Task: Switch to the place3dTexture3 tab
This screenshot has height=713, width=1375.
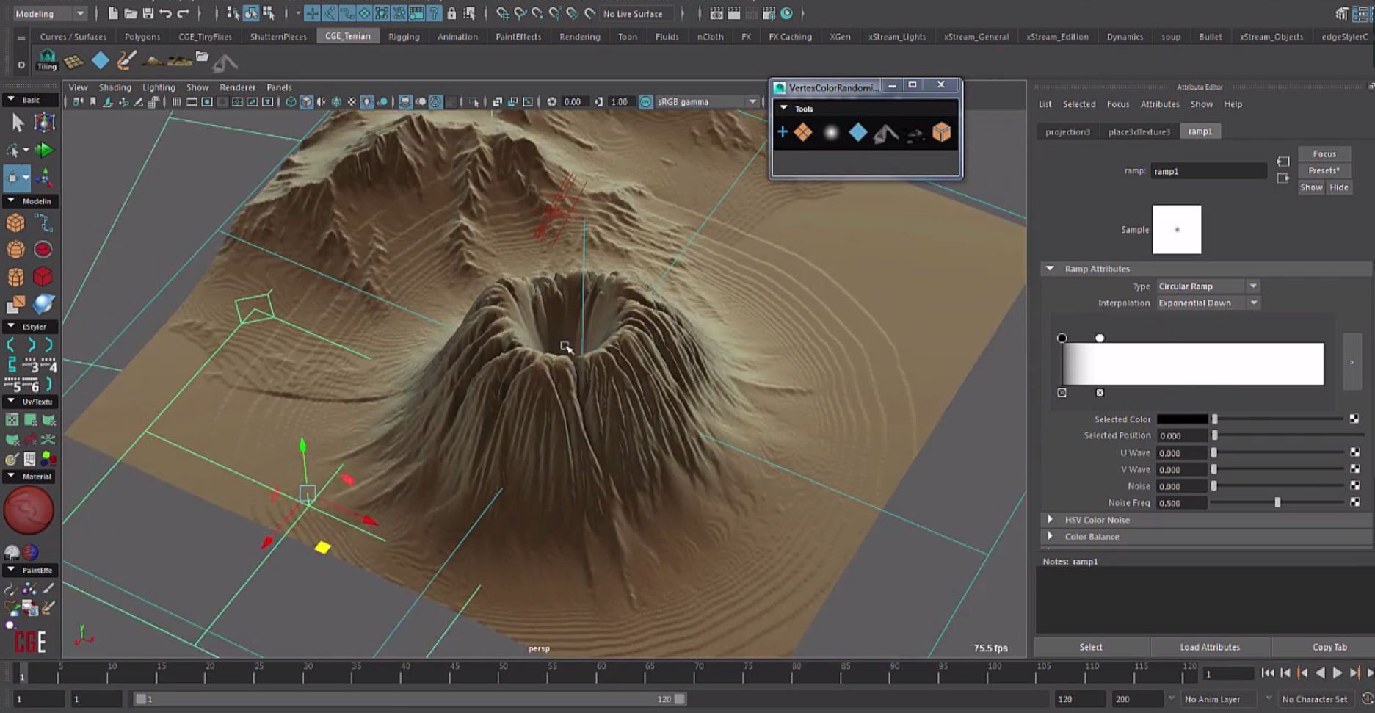Action: 1139,131
